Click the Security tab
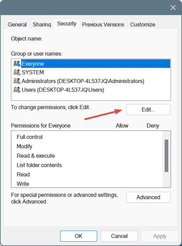This screenshot has width=182, height=246. (x=67, y=23)
